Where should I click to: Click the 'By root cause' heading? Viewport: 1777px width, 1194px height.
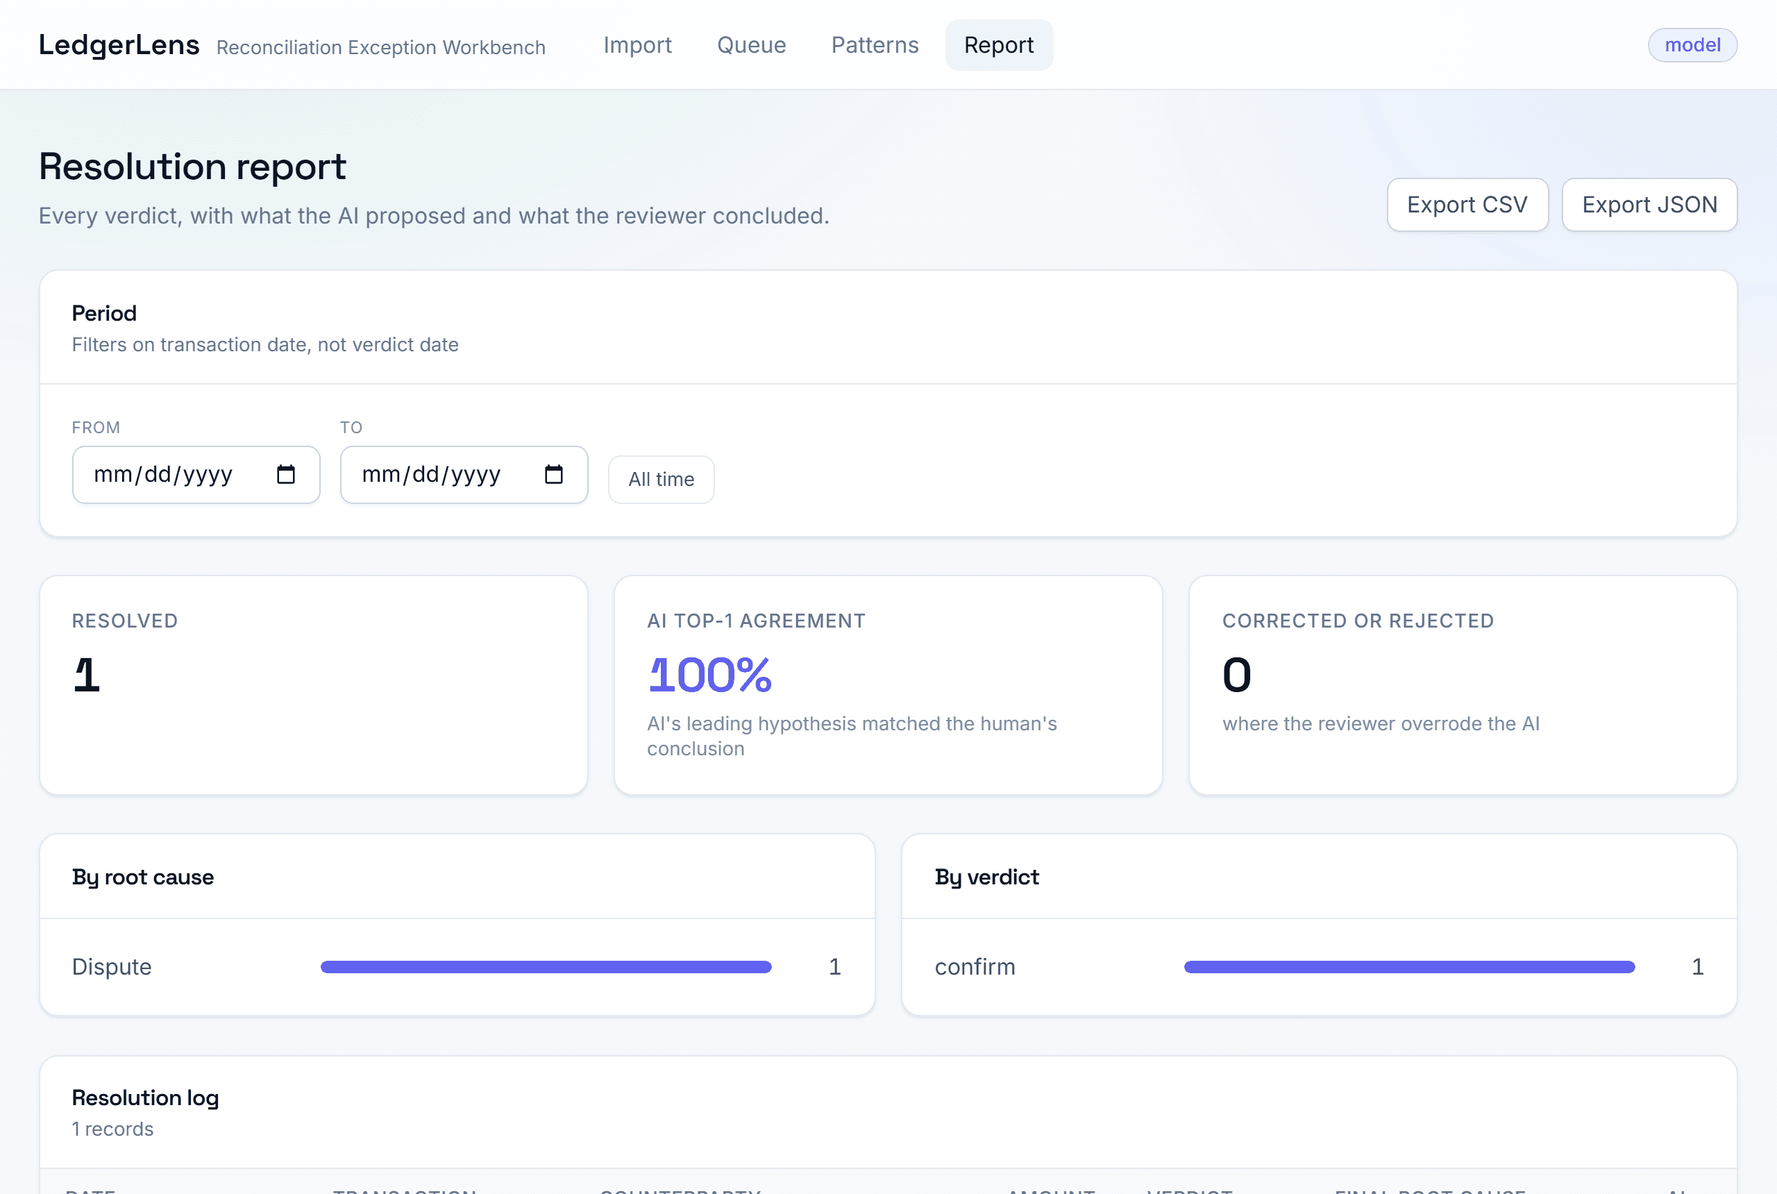click(x=143, y=877)
